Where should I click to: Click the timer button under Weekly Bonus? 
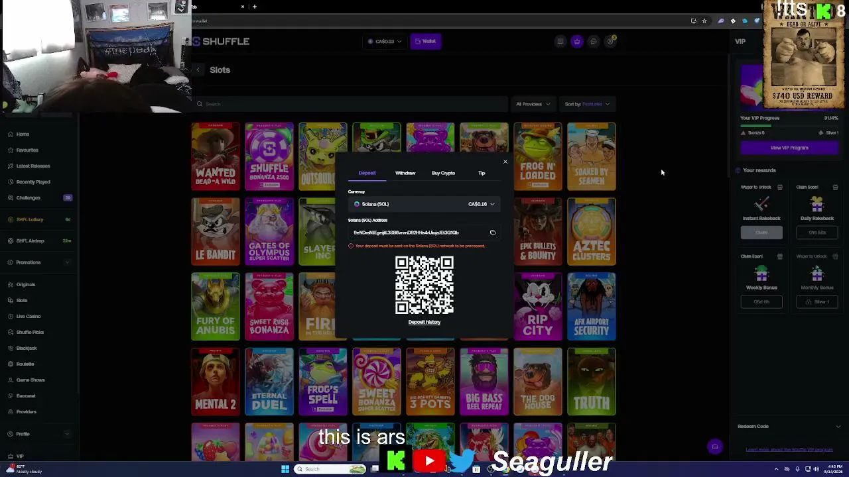tap(761, 302)
